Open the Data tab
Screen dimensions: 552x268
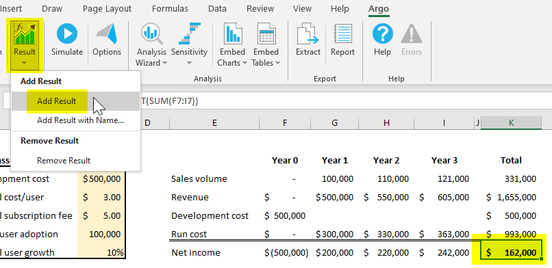[217, 9]
